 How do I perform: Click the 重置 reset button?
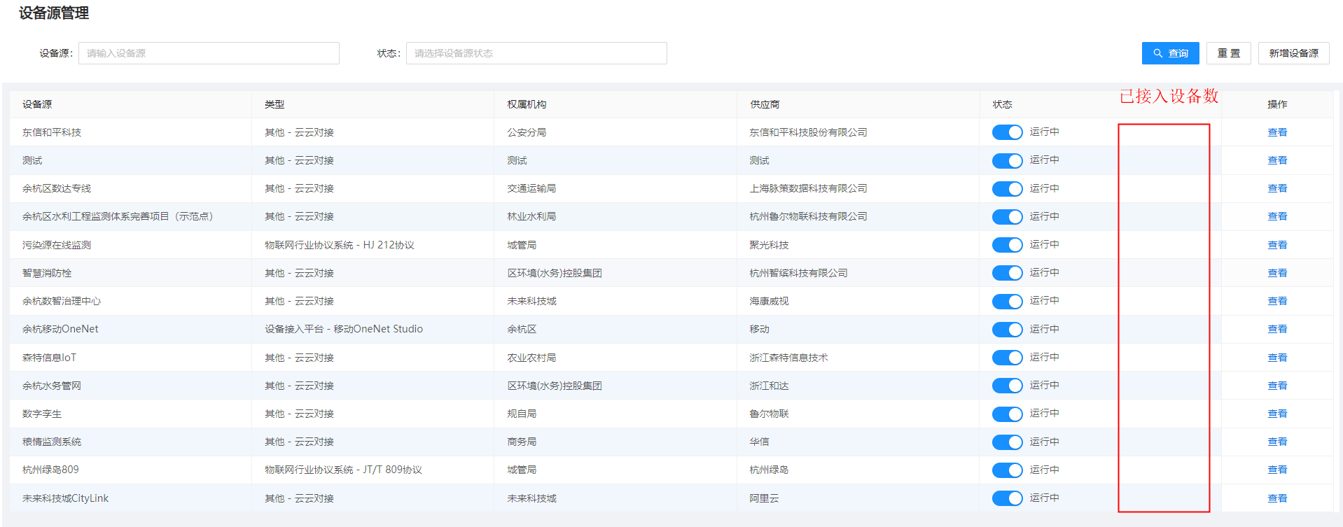(1228, 53)
